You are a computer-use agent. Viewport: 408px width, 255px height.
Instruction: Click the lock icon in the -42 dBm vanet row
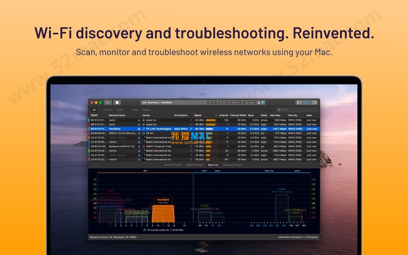(x=139, y=120)
